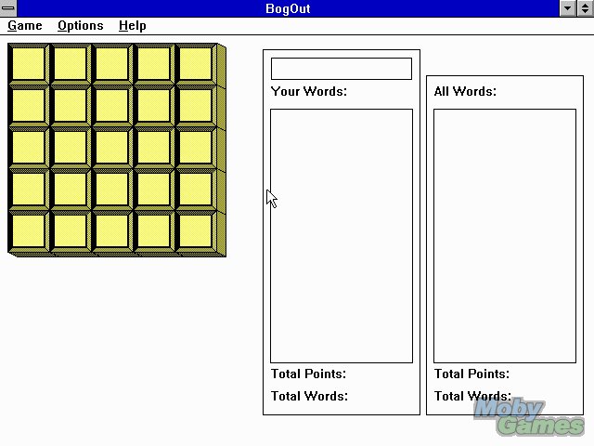Select the top-left letter cube
This screenshot has width=594, height=446.
[x=28, y=63]
